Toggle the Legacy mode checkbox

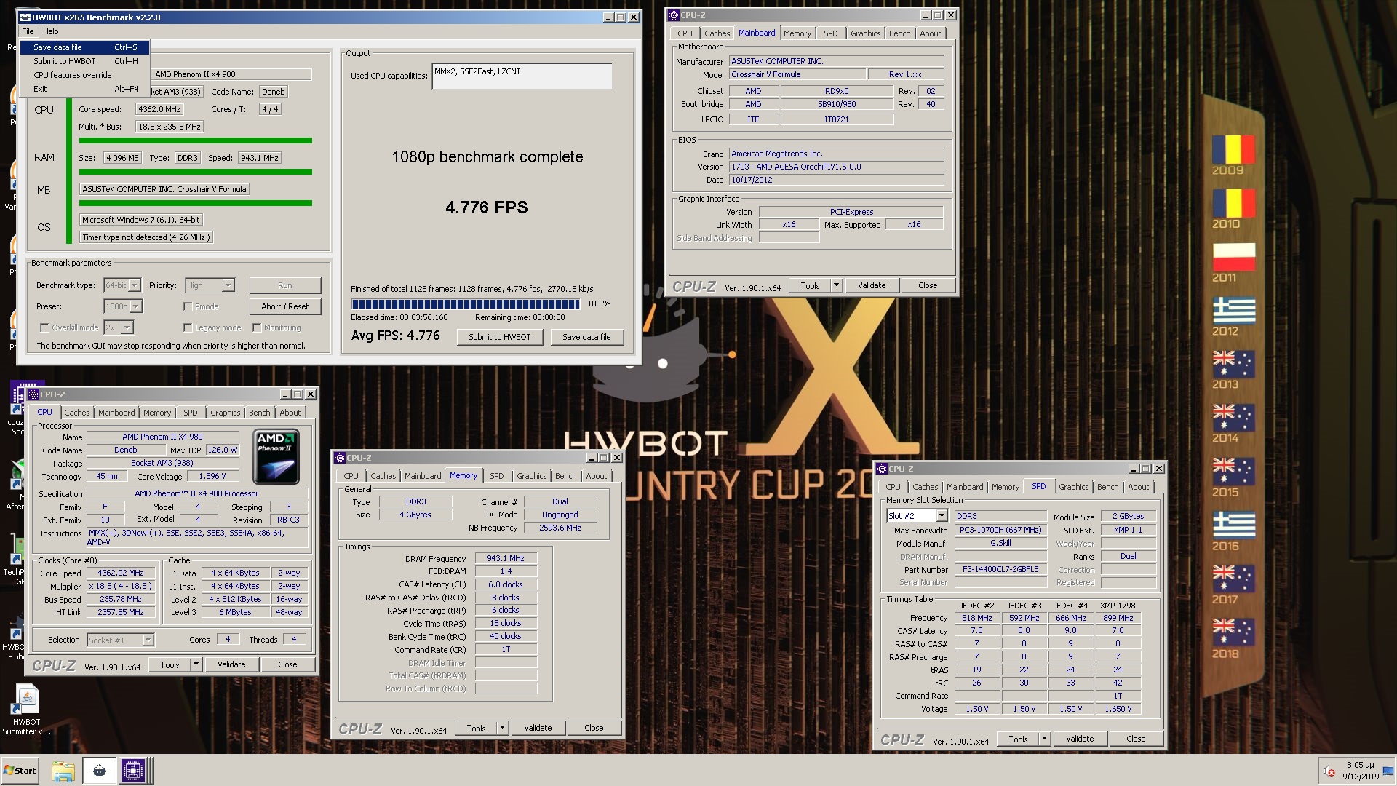[188, 327]
